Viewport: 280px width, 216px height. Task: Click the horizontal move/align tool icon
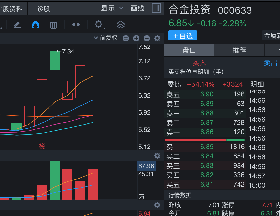[76, 25]
